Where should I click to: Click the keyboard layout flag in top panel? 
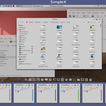click(98, 6)
